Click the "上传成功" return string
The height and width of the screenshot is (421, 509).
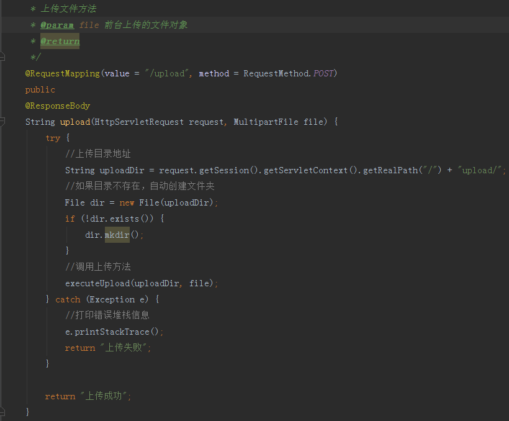click(x=105, y=396)
